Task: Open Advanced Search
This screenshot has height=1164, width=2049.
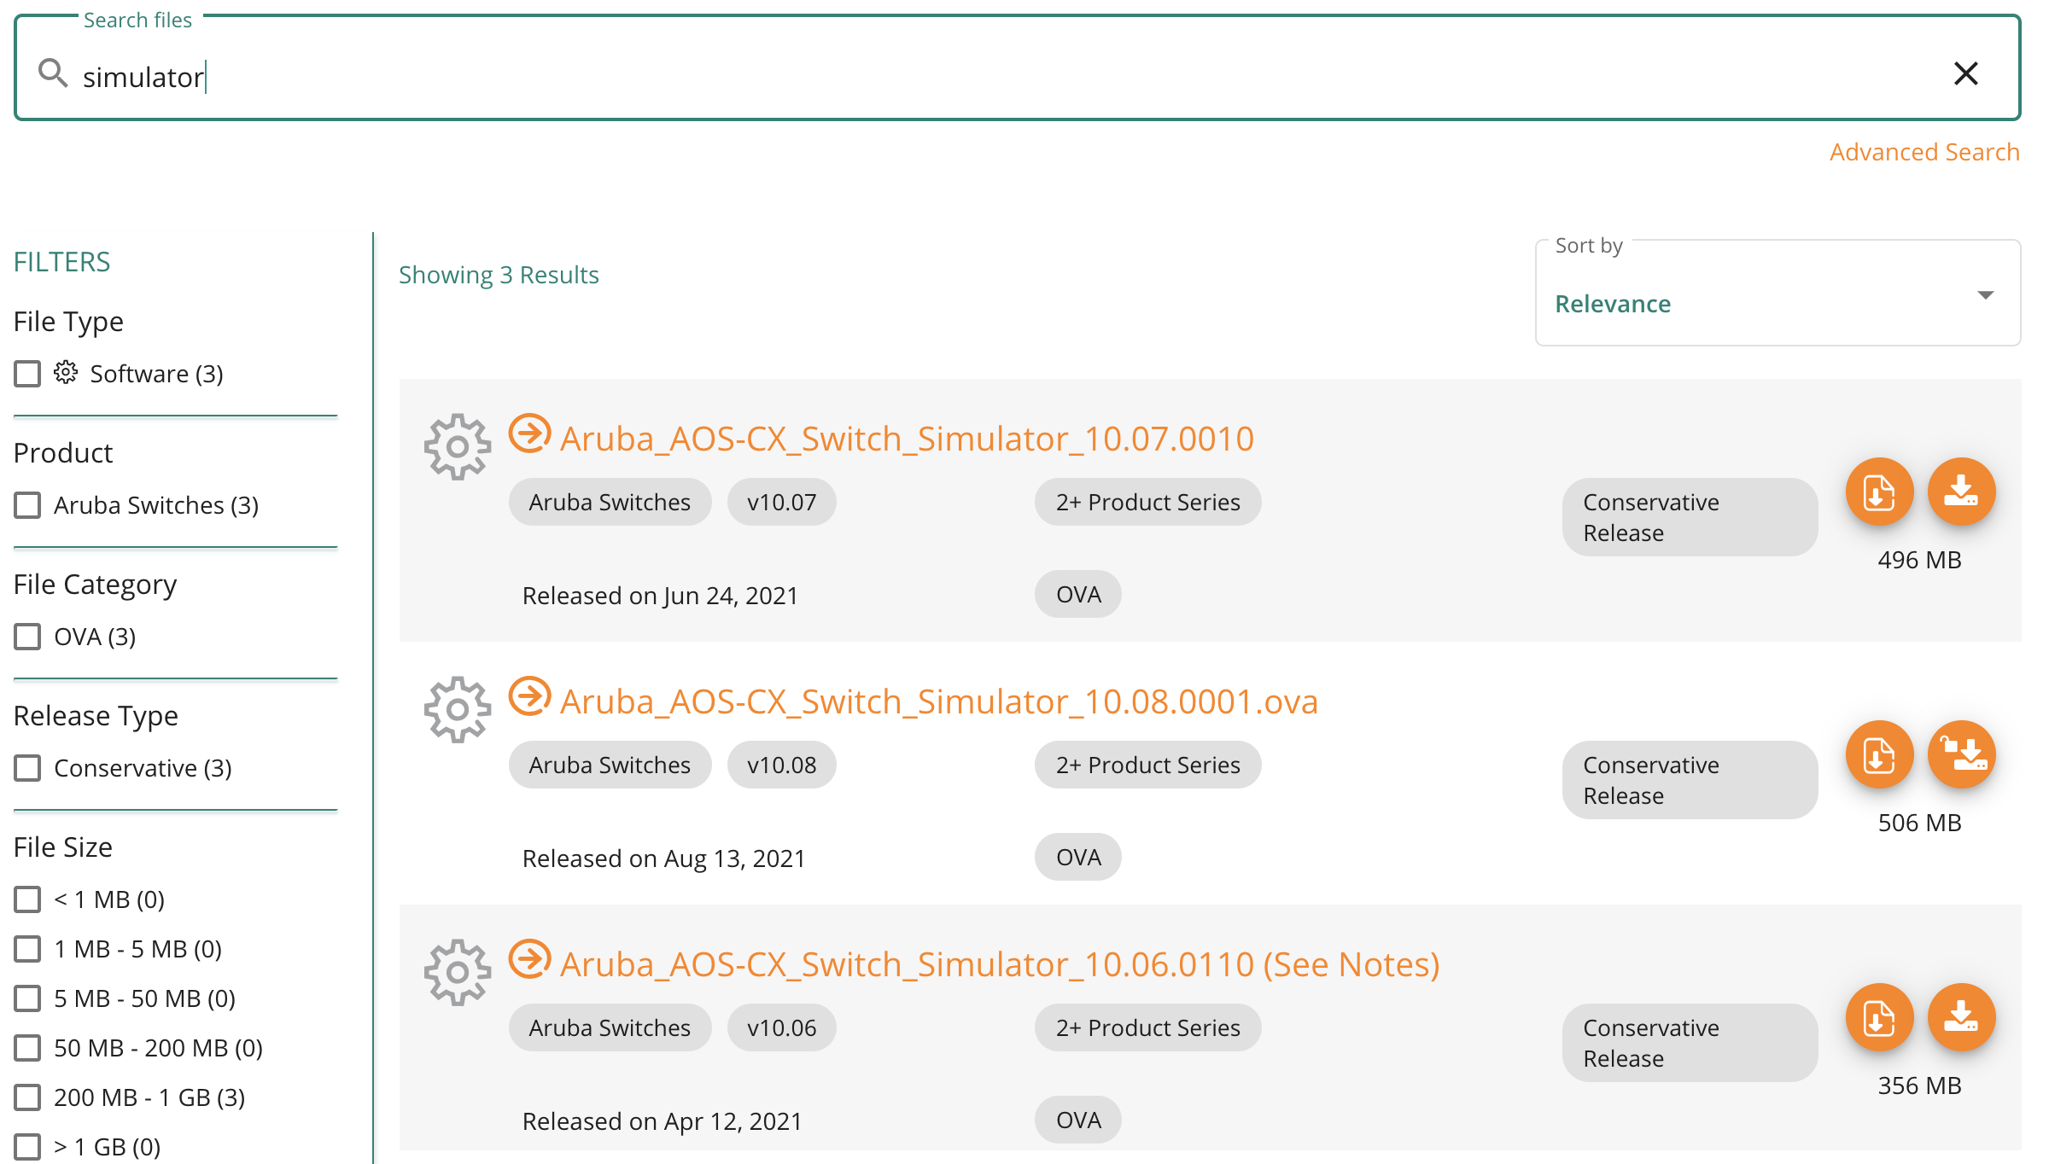Action: [x=1924, y=151]
